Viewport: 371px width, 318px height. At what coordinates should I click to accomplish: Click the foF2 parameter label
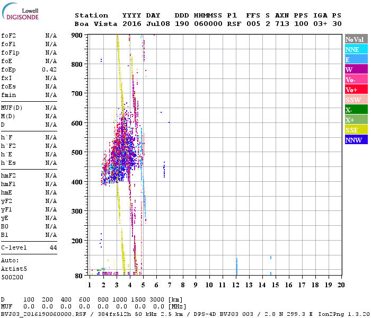8,36
